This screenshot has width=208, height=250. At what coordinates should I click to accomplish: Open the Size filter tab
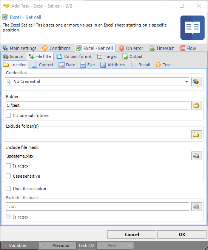[x=88, y=65]
